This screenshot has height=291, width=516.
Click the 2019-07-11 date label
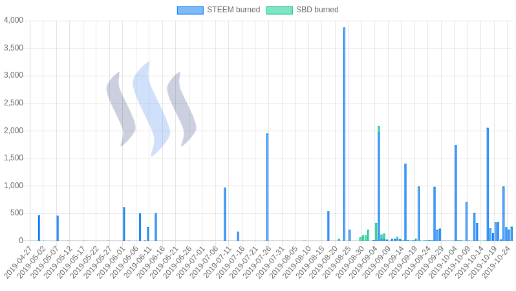coord(217,263)
